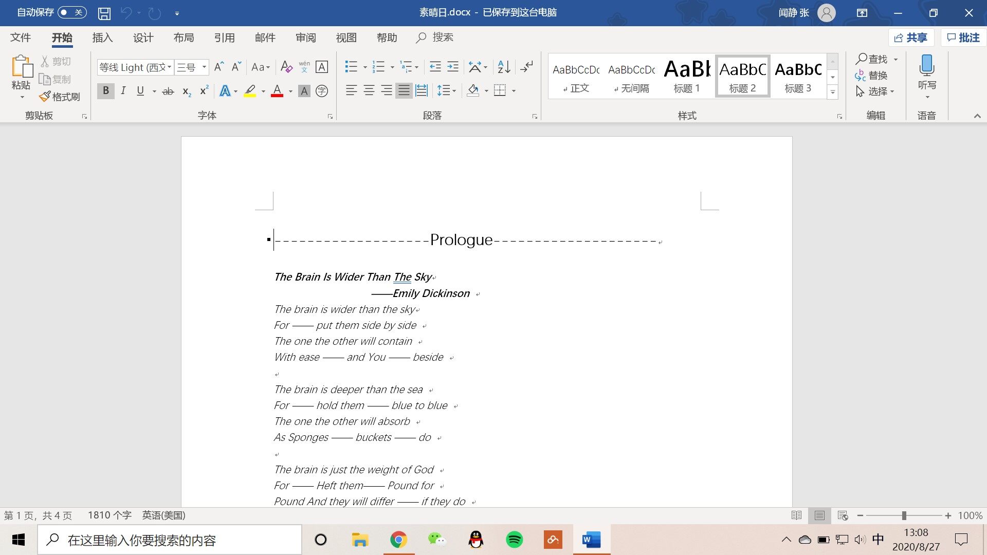987x555 pixels.
Task: Clear all formatting with eraser icon
Action: [286, 67]
